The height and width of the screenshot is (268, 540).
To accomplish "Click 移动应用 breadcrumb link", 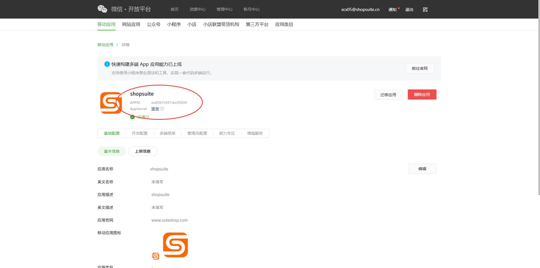I will [105, 45].
